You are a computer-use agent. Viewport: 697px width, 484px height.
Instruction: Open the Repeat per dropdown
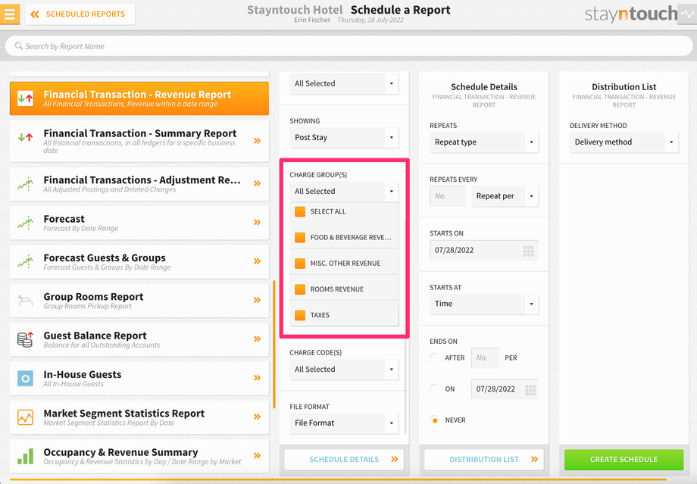tap(505, 196)
